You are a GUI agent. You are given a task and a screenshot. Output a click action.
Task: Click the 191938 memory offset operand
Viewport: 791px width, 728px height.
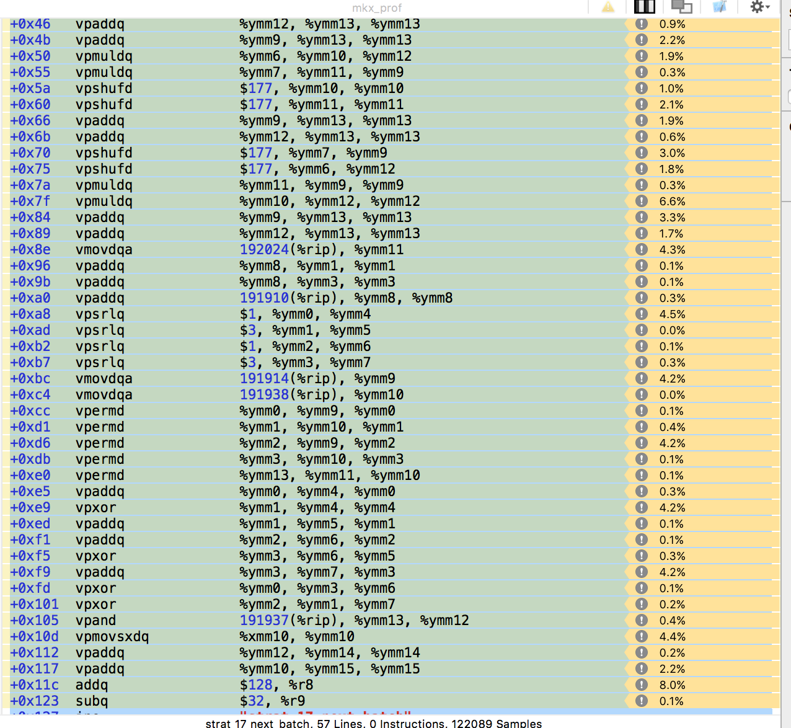[264, 395]
